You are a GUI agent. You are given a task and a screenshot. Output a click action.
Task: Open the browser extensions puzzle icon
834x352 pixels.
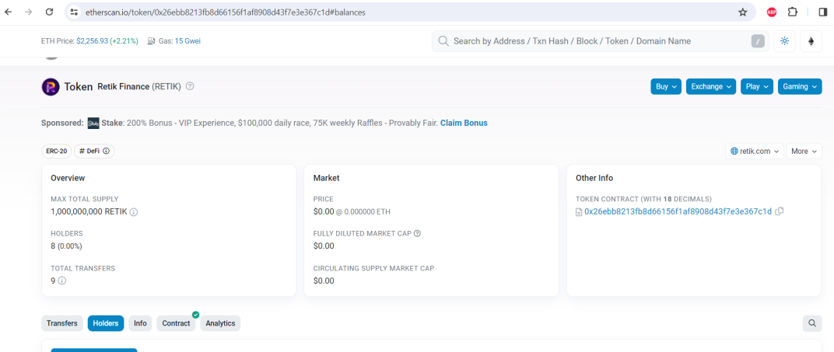pyautogui.click(x=793, y=12)
